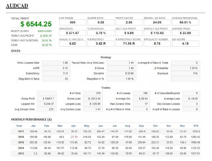This screenshot has width=212, height=161.
Task: Click the Daily Avg Profit box $ 5.89
Action: (x=129, y=33)
